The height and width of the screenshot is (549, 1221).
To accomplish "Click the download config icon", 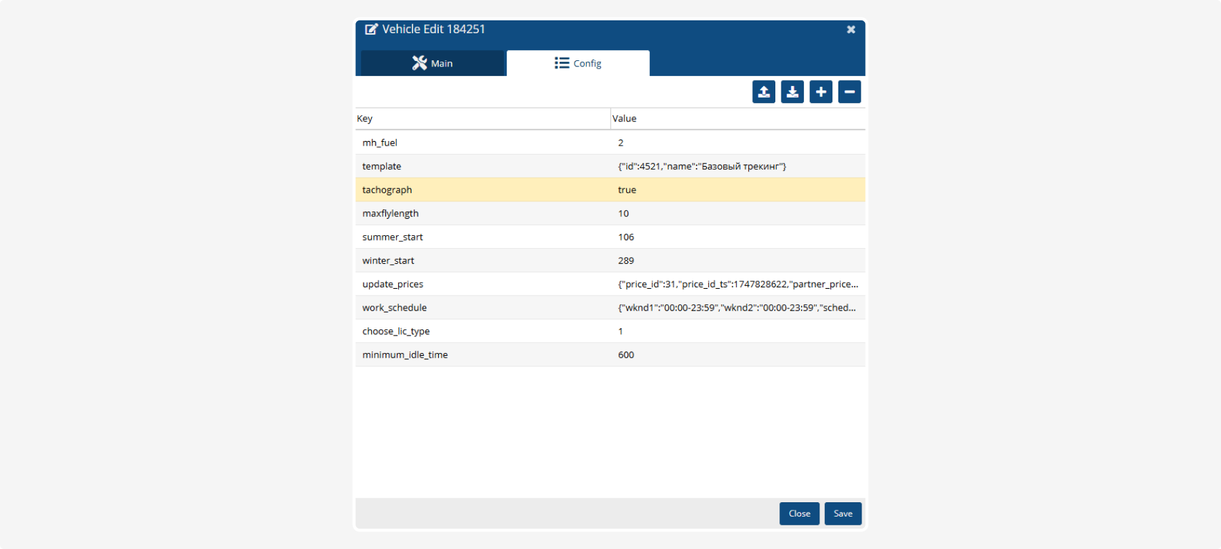I will pos(792,92).
